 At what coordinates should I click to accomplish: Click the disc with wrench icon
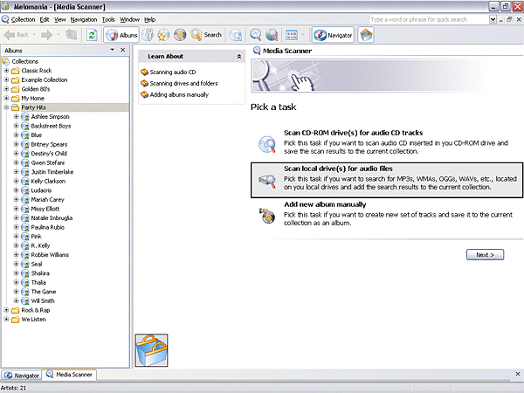pyautogui.click(x=148, y=35)
